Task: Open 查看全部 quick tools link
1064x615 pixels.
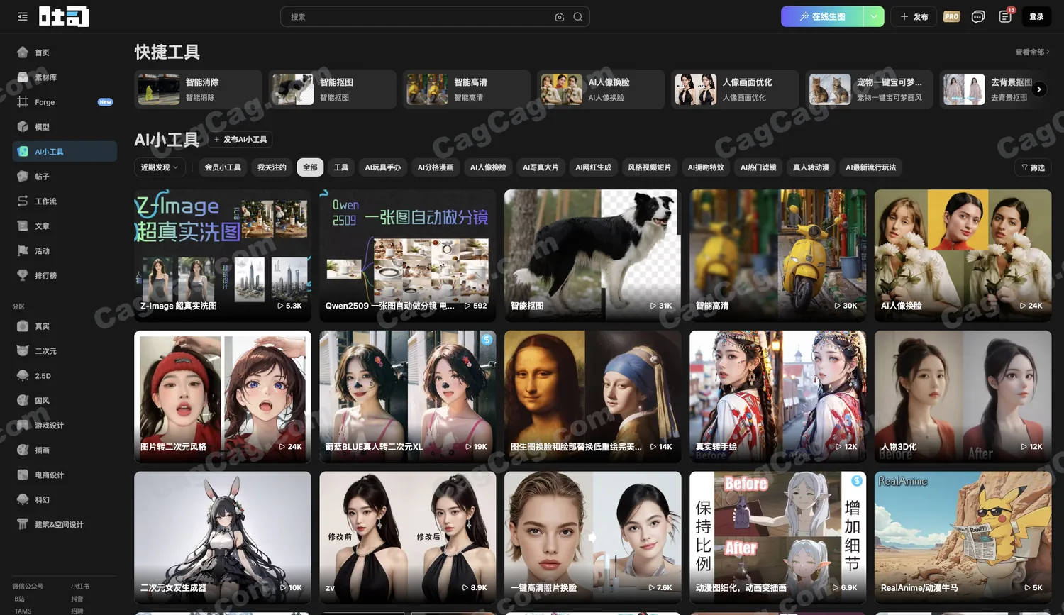Action: coord(1032,52)
